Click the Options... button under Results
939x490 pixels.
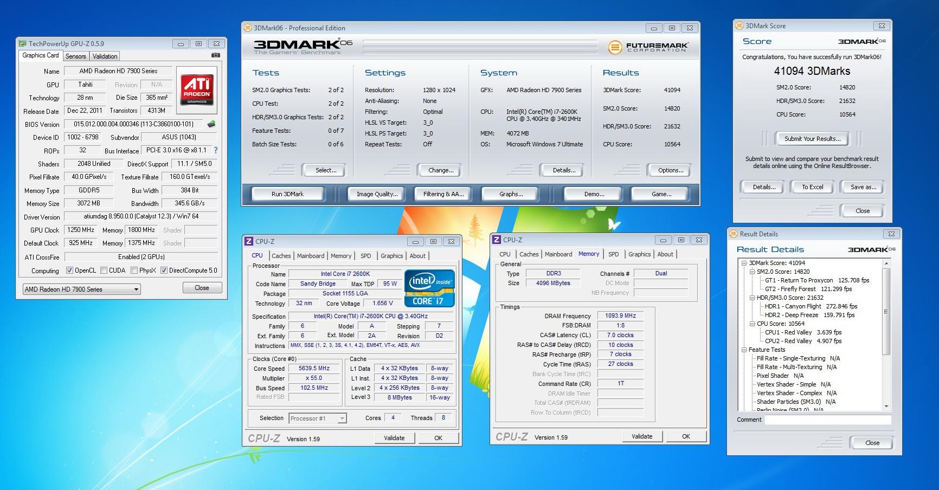[x=671, y=170]
